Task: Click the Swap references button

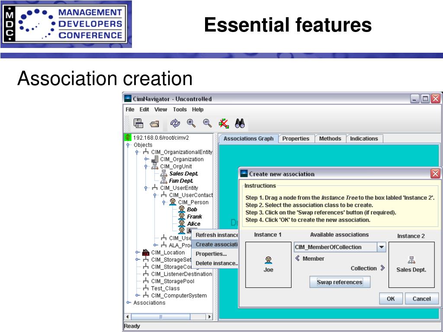Action: tap(340, 282)
